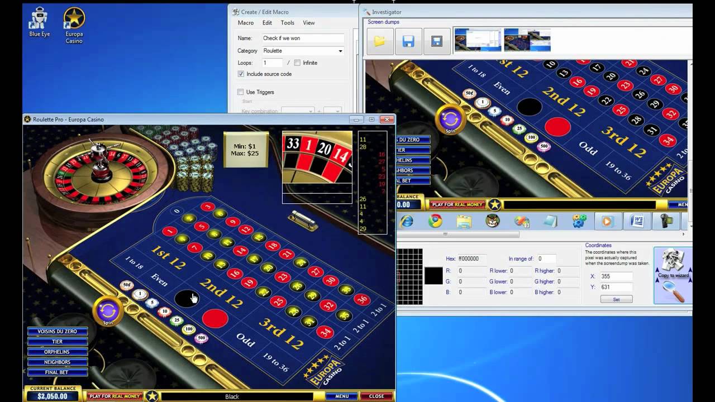Bet on the Black circle in Roulette Pro window
The width and height of the screenshot is (715, 402).
click(x=186, y=299)
